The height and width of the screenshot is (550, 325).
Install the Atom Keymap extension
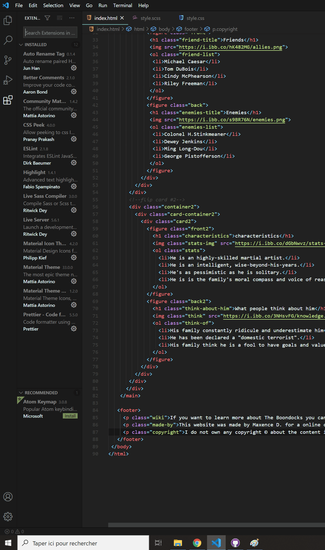click(70, 416)
